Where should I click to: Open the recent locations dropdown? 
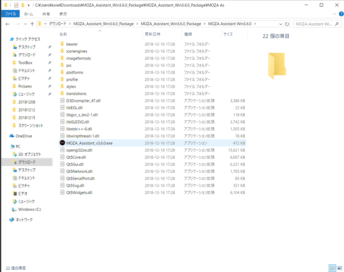point(26,24)
